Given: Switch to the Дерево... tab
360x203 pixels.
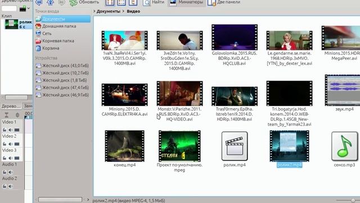Looking at the screenshot, I should [x=11, y=106].
